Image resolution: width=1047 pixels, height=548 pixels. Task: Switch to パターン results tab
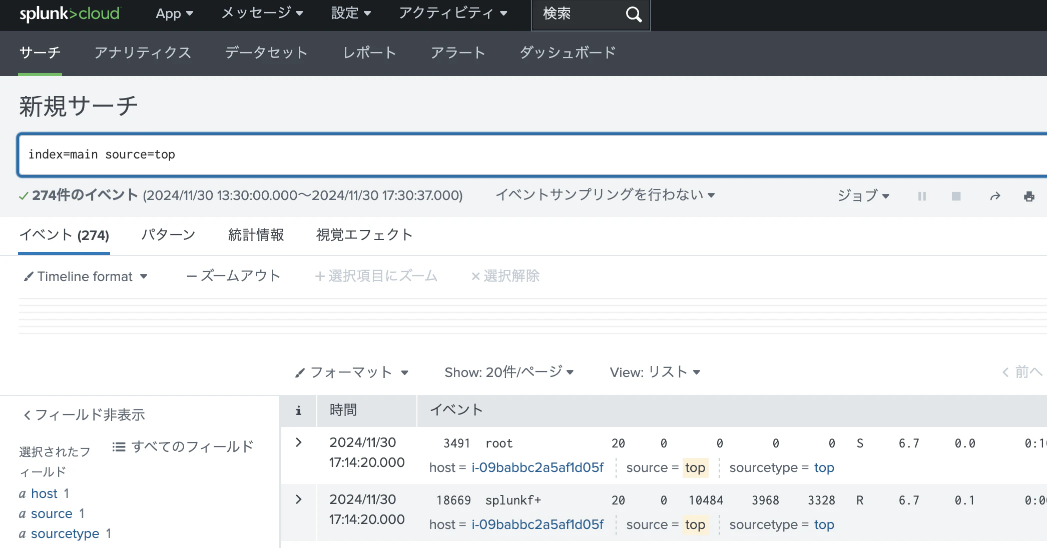pyautogui.click(x=168, y=234)
